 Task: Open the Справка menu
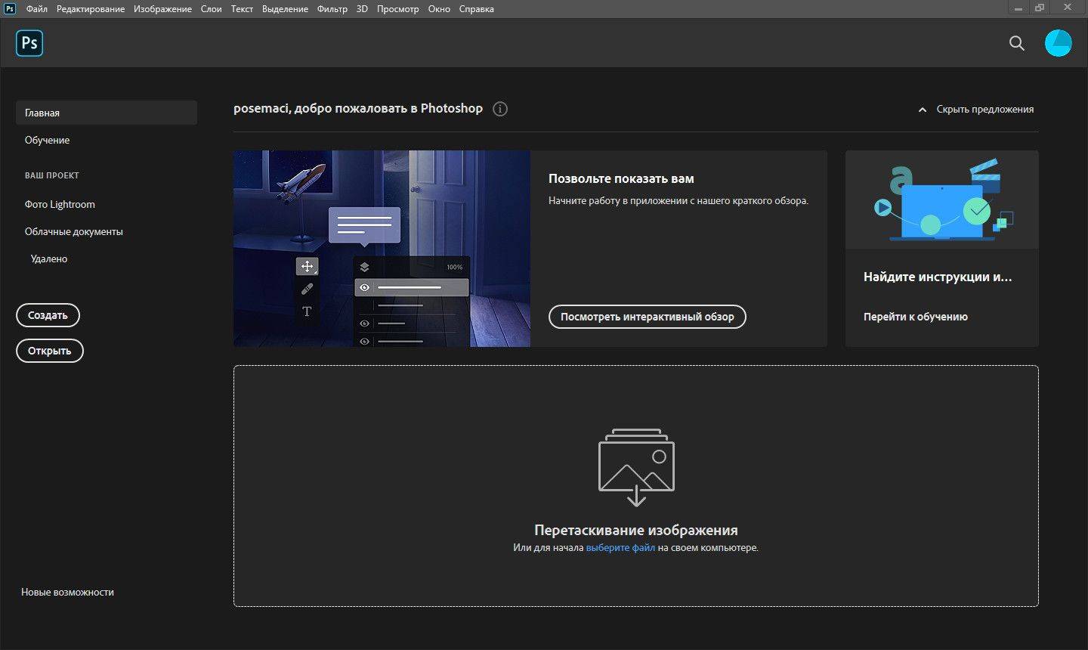tap(477, 9)
